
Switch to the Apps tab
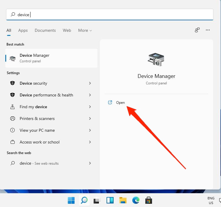23,31
